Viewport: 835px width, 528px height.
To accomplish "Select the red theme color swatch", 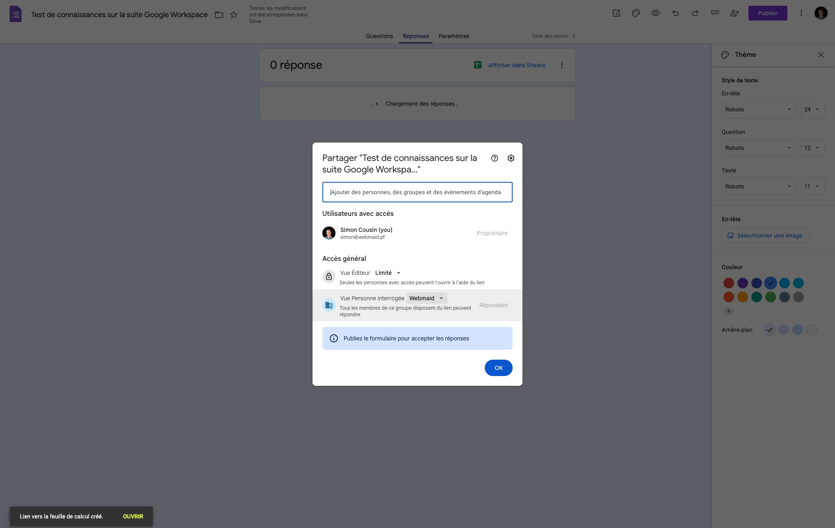I will (729, 283).
